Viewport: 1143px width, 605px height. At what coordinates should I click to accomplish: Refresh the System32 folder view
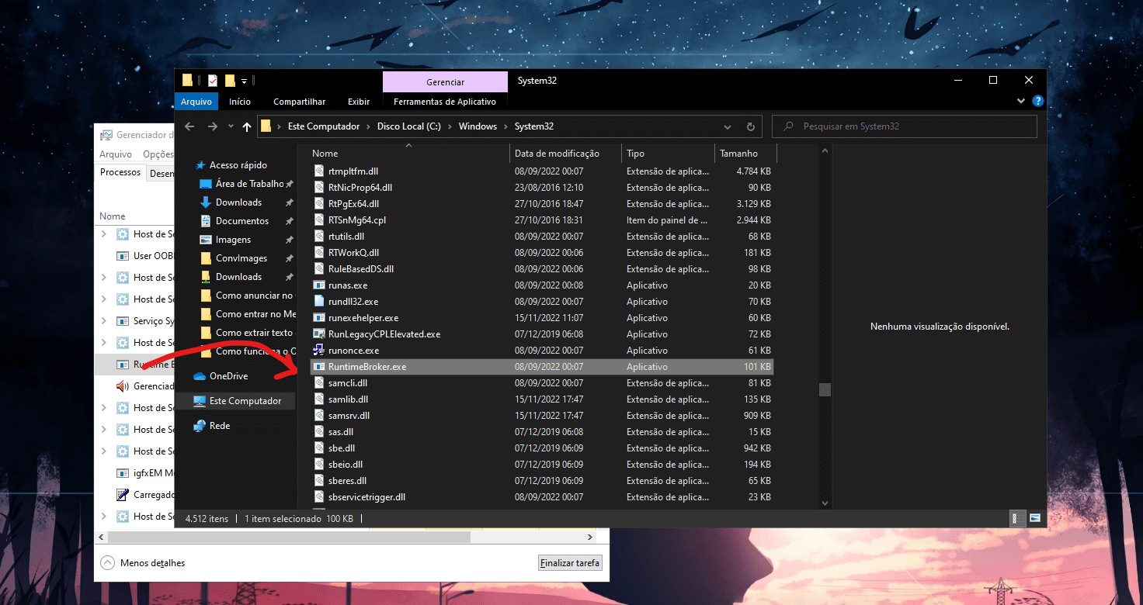click(x=751, y=126)
